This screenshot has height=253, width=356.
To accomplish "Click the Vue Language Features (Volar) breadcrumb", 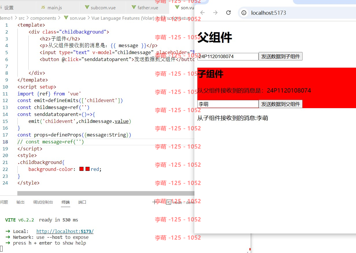I will tap(123, 18).
